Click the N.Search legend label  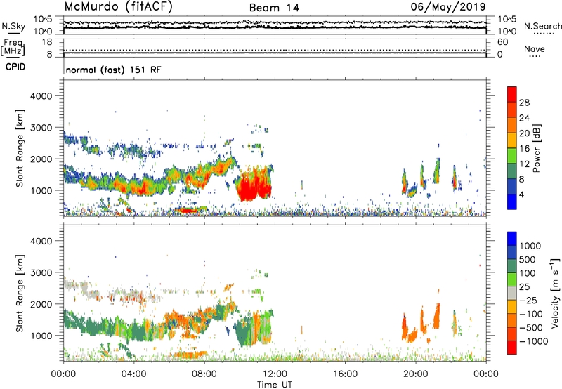tap(543, 26)
